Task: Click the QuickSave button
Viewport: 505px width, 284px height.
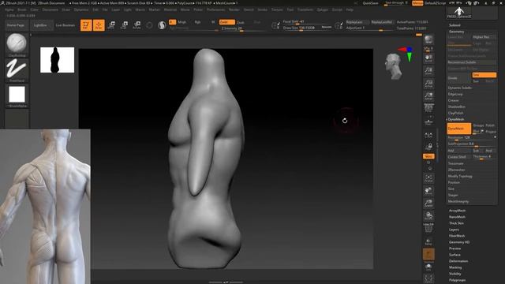Action: click(x=370, y=3)
